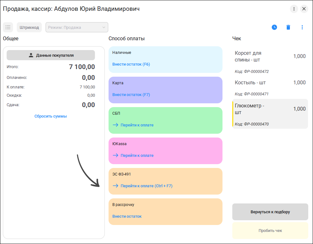Click the Режим dropdown chevron arrow
Viewport: 313px width, 244px height.
[x=104, y=27]
